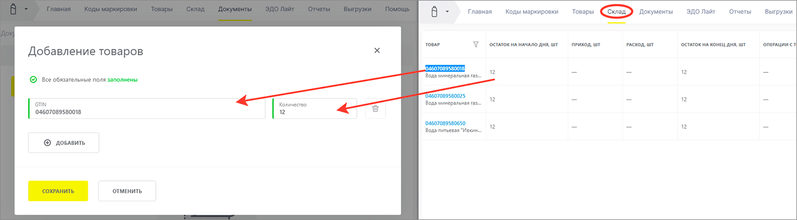Open Отчеты tab in right window
This screenshot has height=220, width=797.
tap(740, 11)
